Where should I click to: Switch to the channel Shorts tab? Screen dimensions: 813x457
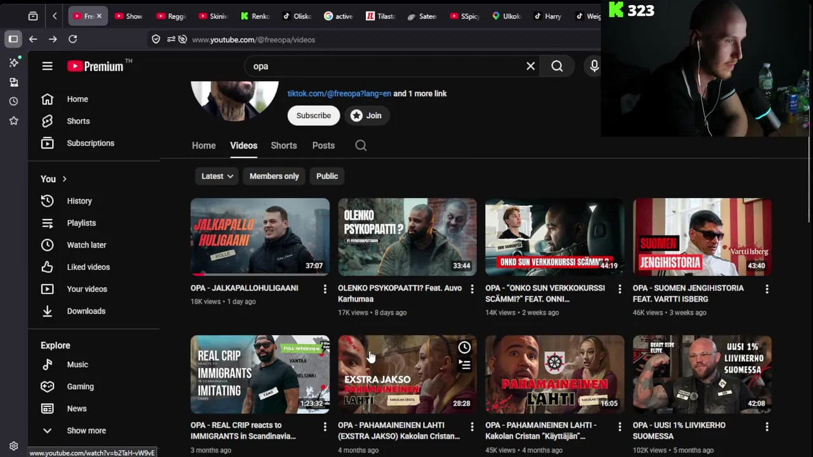[284, 145]
